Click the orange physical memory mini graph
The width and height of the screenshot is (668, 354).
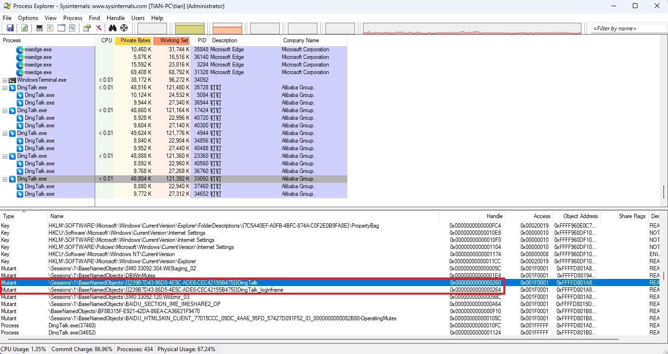(227, 28)
